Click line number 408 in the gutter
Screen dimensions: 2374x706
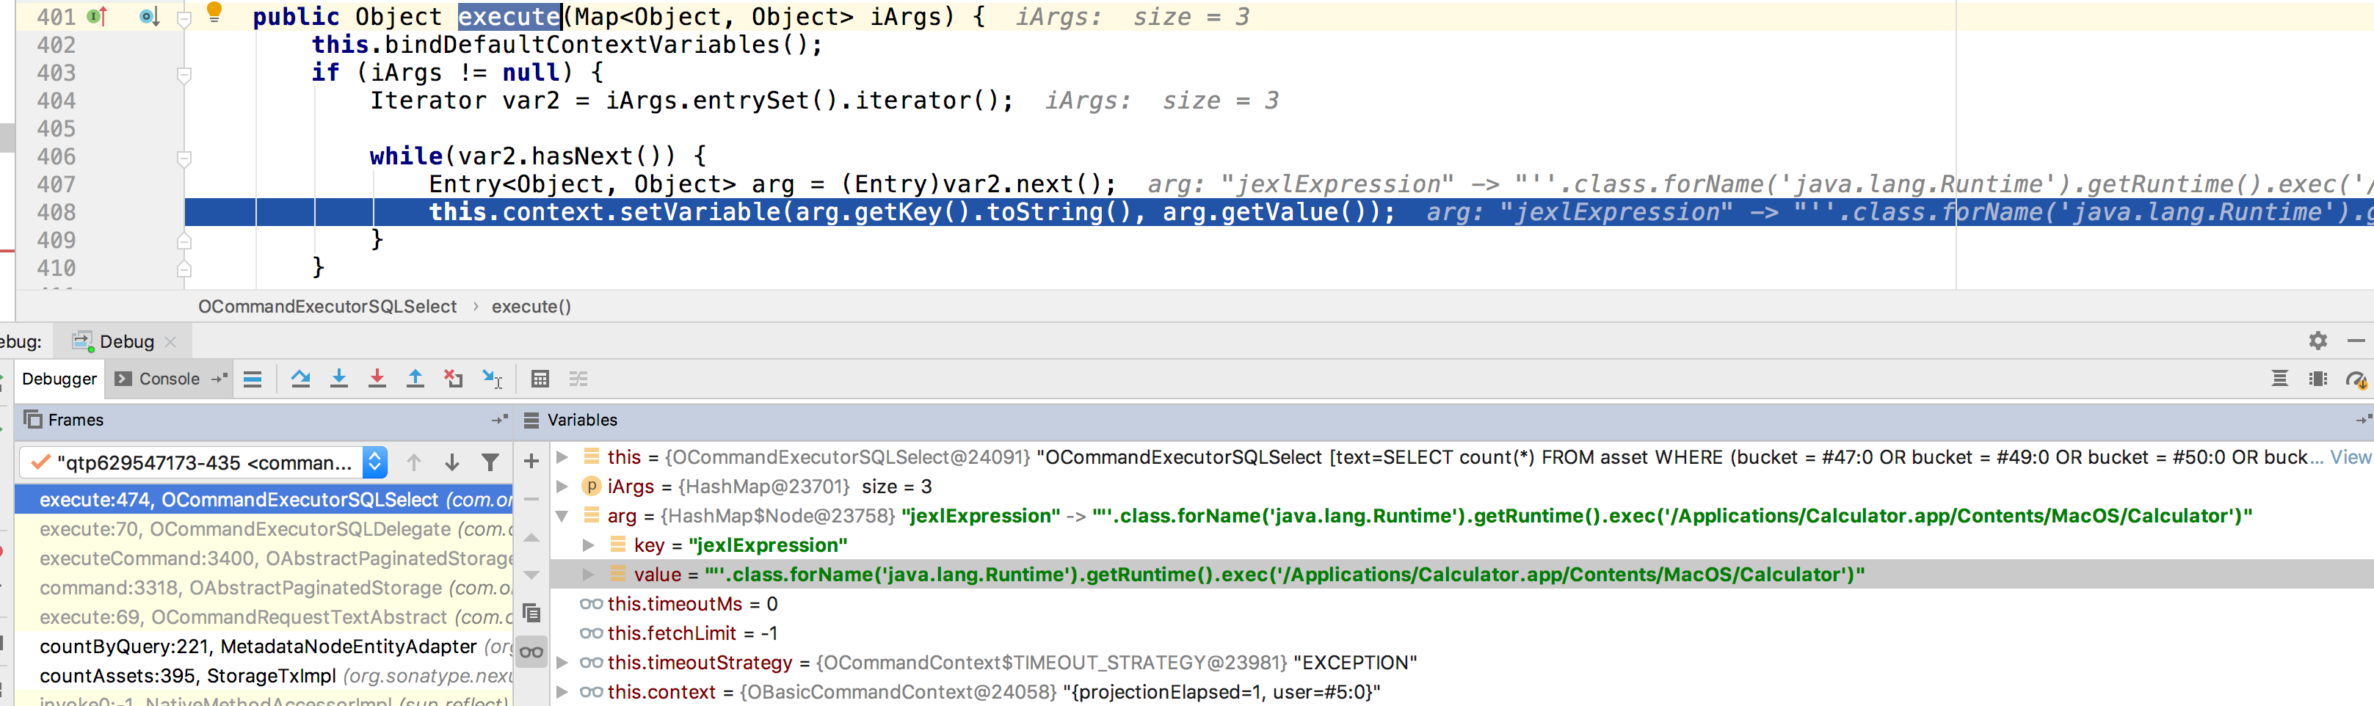click(57, 213)
